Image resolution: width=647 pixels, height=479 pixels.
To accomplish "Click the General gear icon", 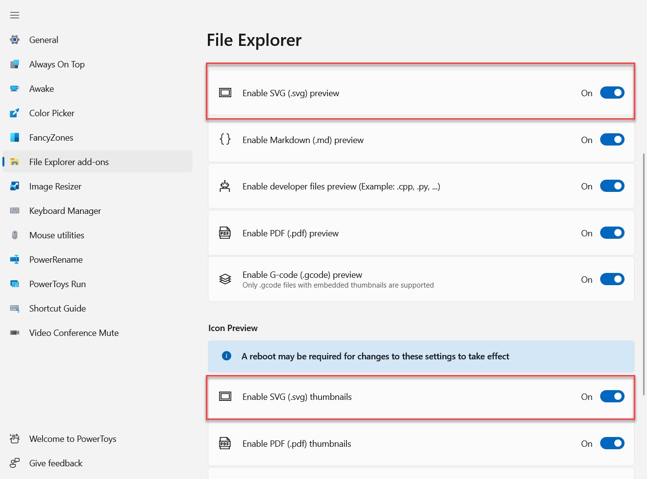I will pyautogui.click(x=15, y=40).
